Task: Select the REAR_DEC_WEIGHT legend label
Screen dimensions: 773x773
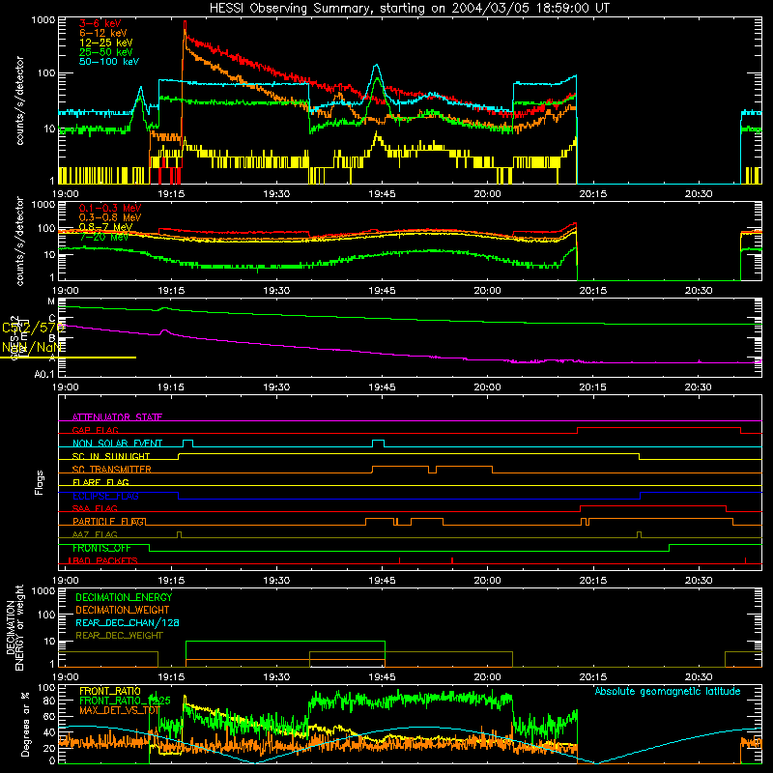Action: (119, 636)
